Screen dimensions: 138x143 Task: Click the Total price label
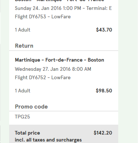click(27, 133)
